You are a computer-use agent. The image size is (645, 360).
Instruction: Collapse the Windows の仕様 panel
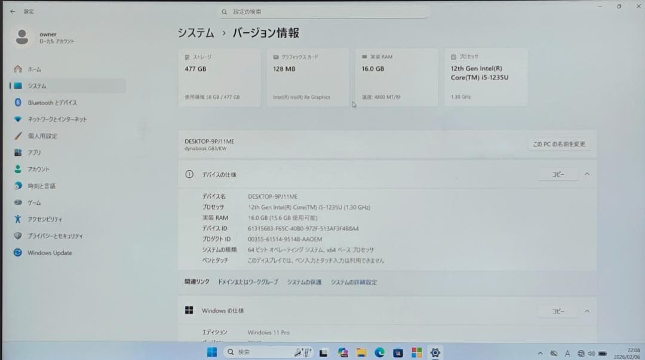point(587,311)
